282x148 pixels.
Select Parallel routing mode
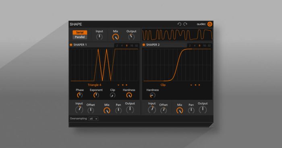[80, 37]
